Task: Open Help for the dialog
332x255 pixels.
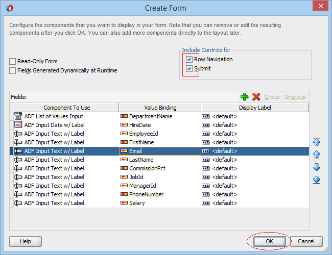Action: pos(26,241)
